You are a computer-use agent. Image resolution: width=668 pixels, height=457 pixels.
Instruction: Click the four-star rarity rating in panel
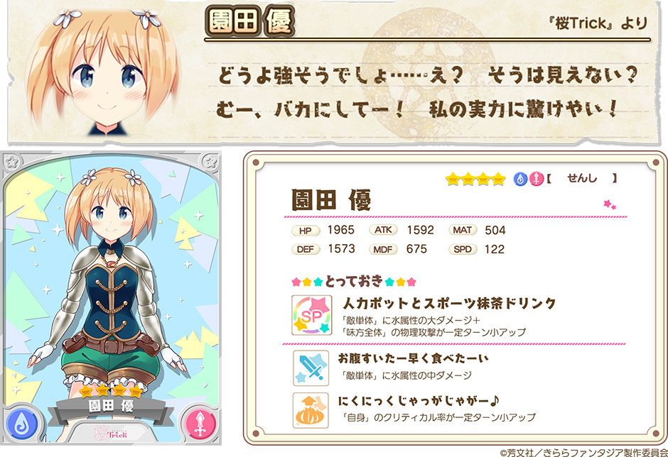[x=475, y=179]
